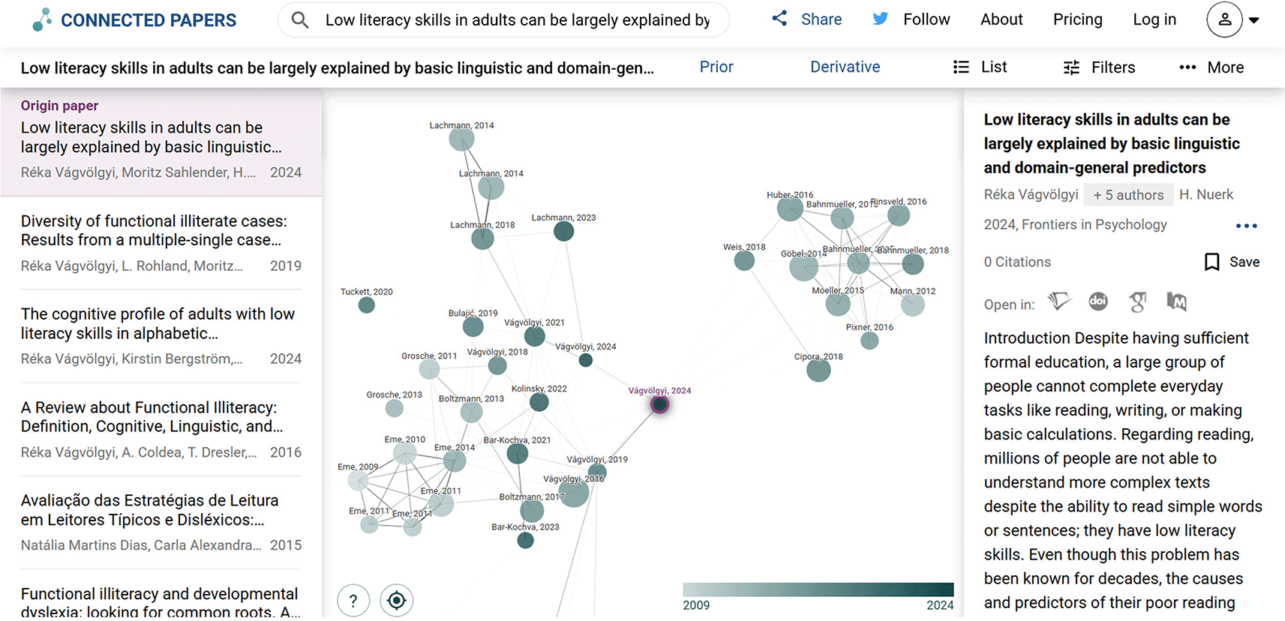Switch to Derivative works tab
The width and height of the screenshot is (1285, 621).
(x=845, y=67)
